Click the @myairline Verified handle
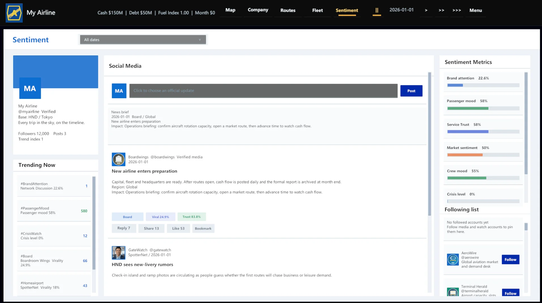This screenshot has height=303, width=542. tap(37, 112)
